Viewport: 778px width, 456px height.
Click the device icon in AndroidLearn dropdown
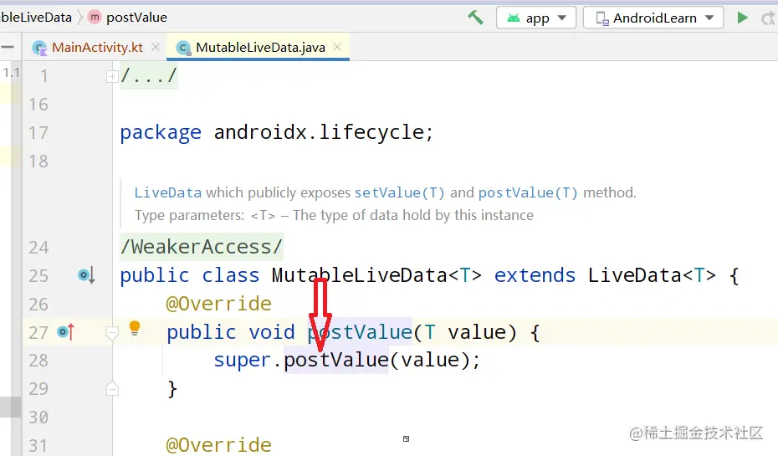click(601, 19)
